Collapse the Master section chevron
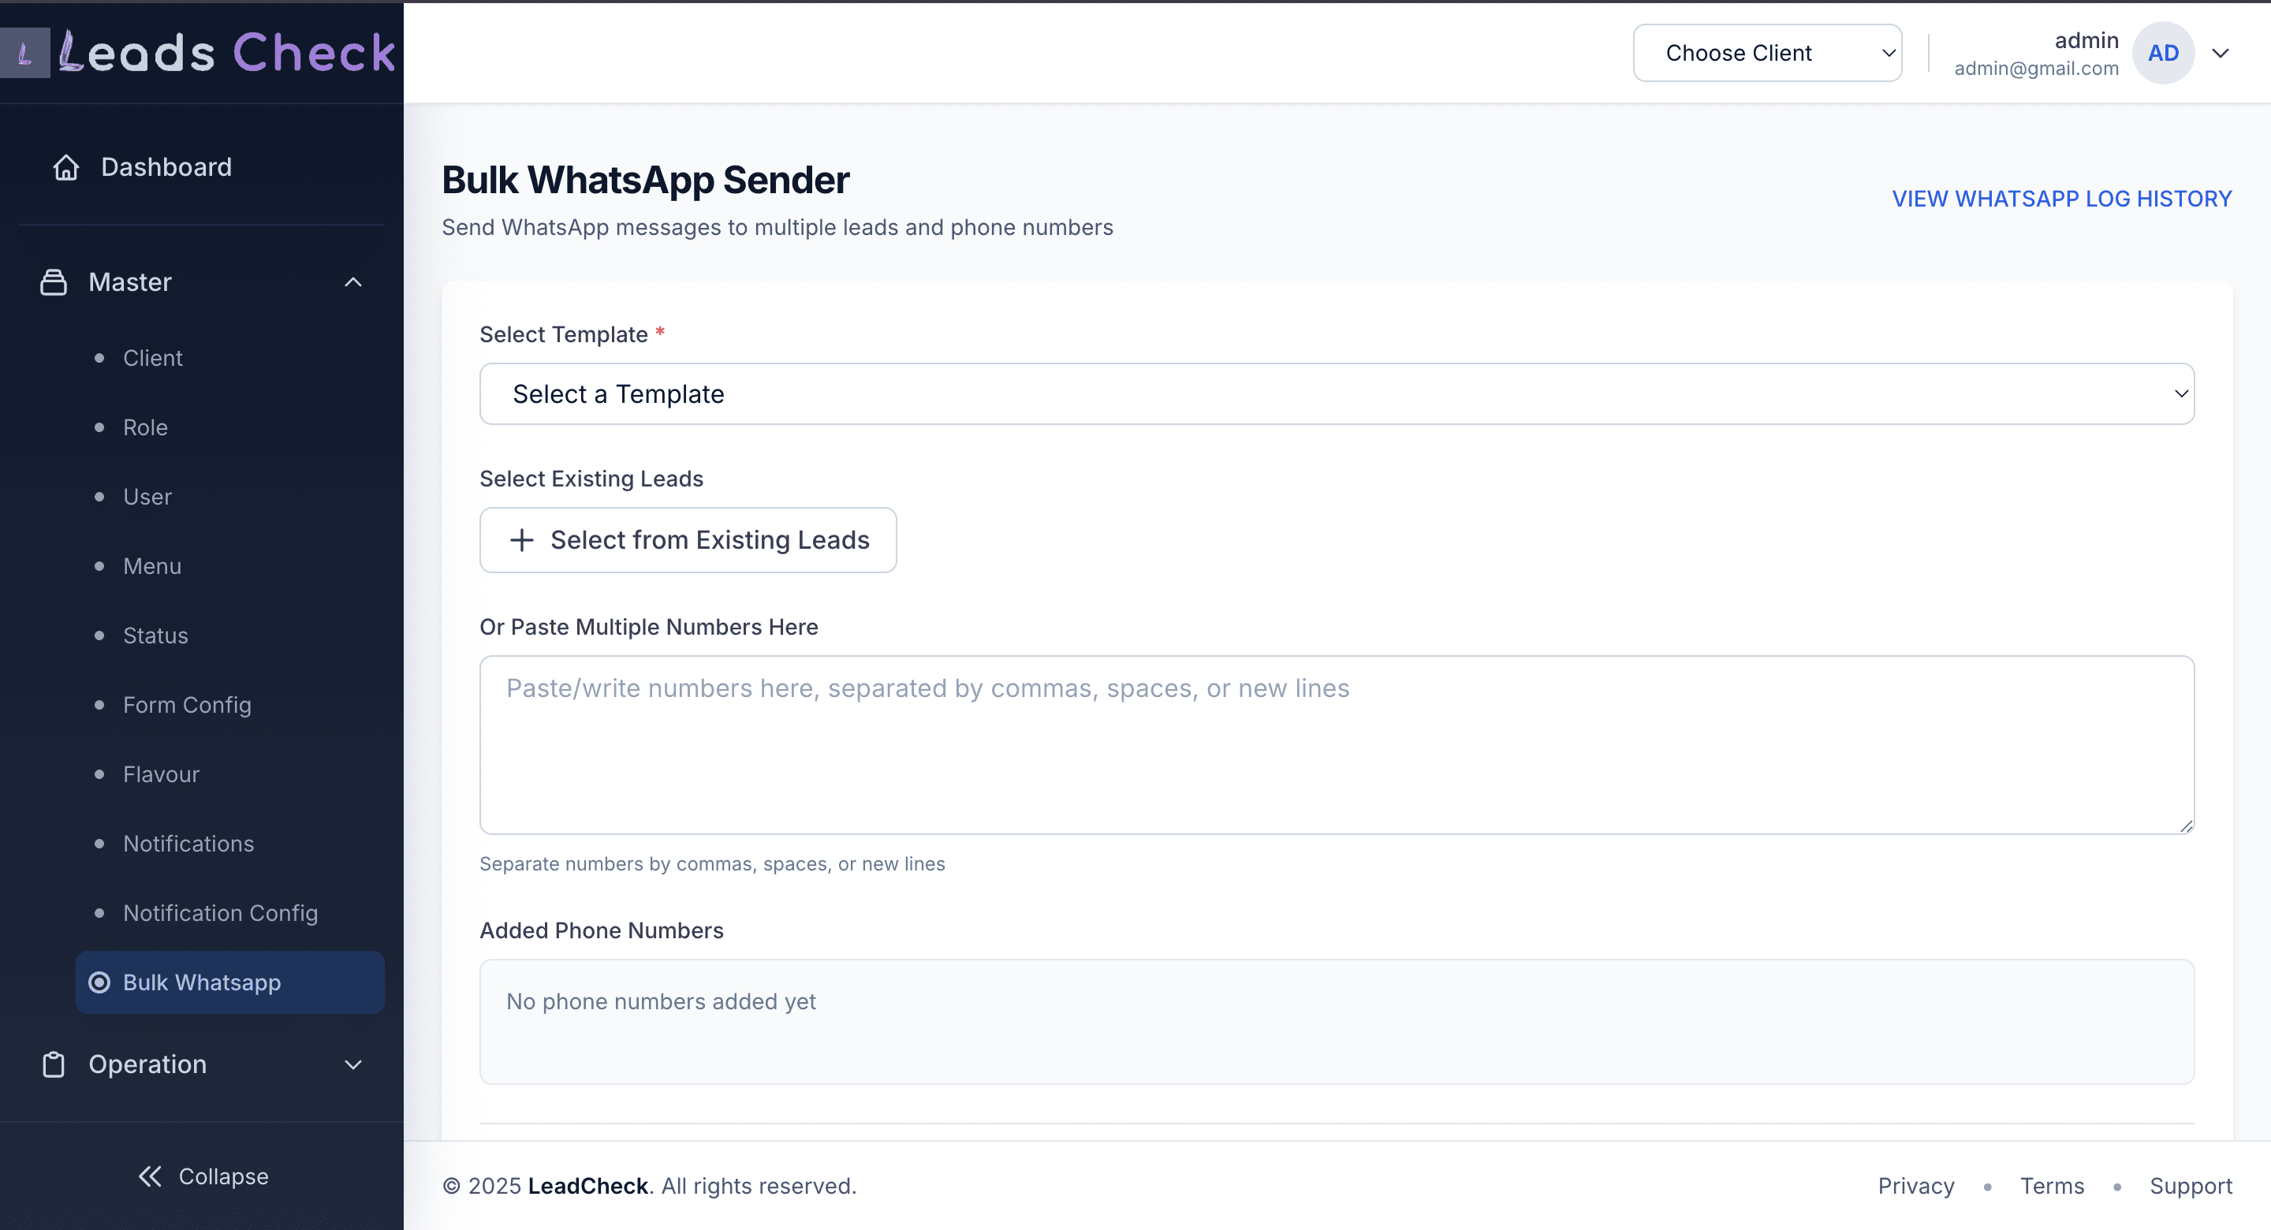The width and height of the screenshot is (2271, 1230). 353,281
